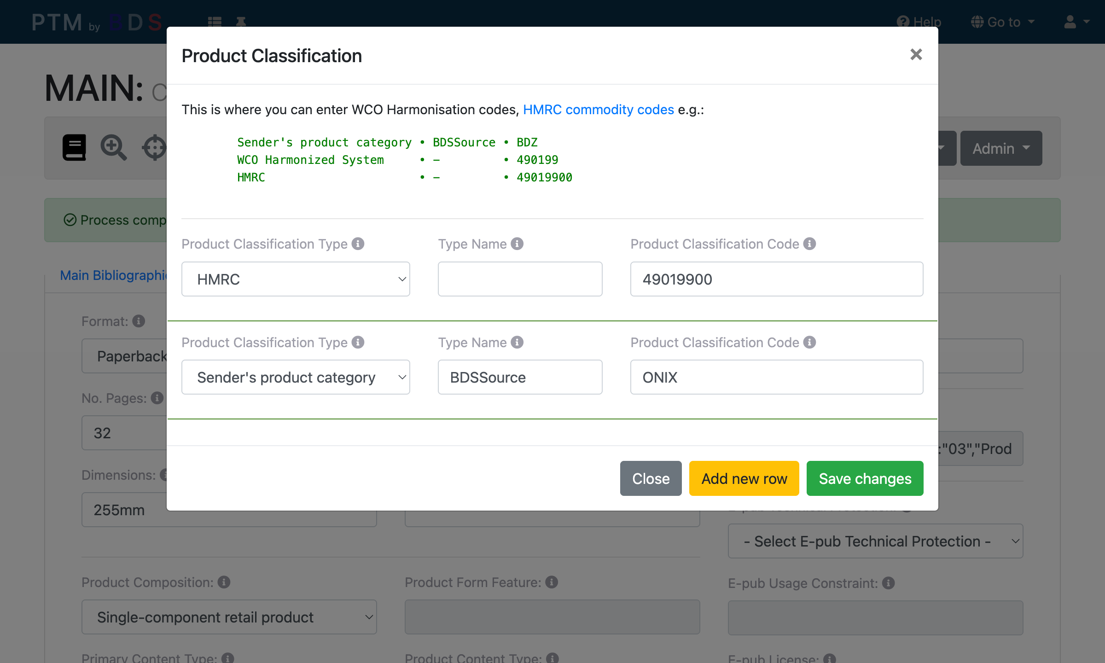Open the HMRC commodity codes link

pos(598,110)
